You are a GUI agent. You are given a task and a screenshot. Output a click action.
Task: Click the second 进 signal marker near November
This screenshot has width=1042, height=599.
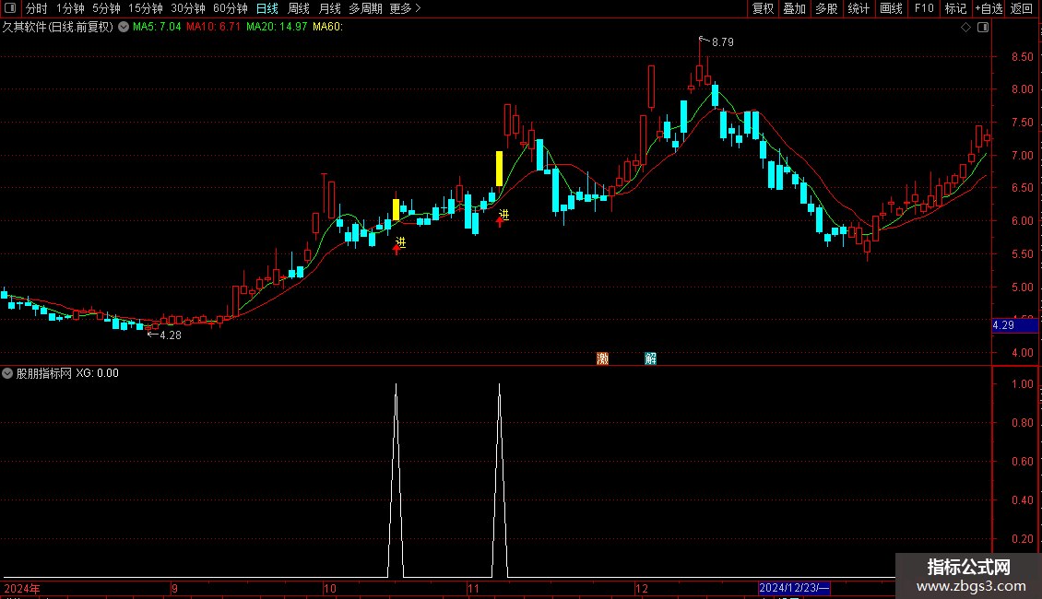coord(503,215)
